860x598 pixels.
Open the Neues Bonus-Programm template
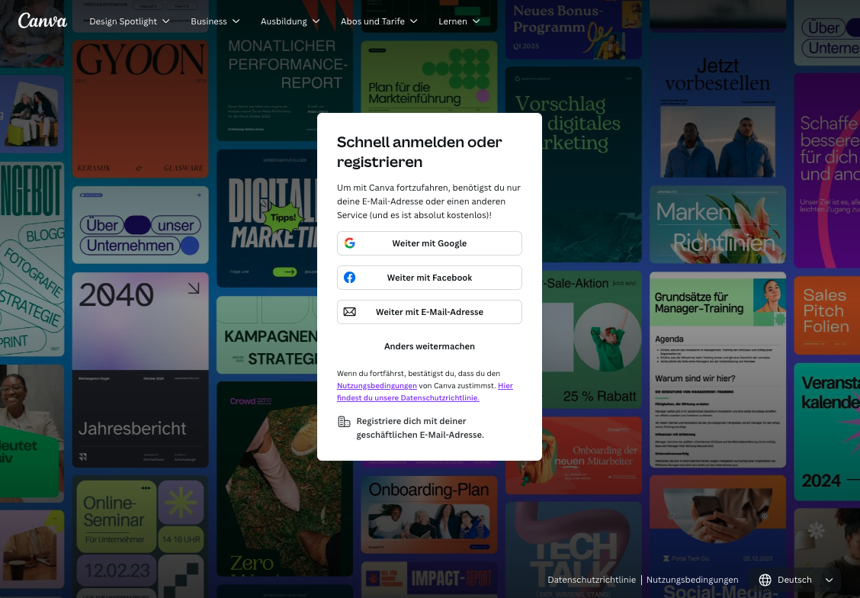tap(573, 30)
